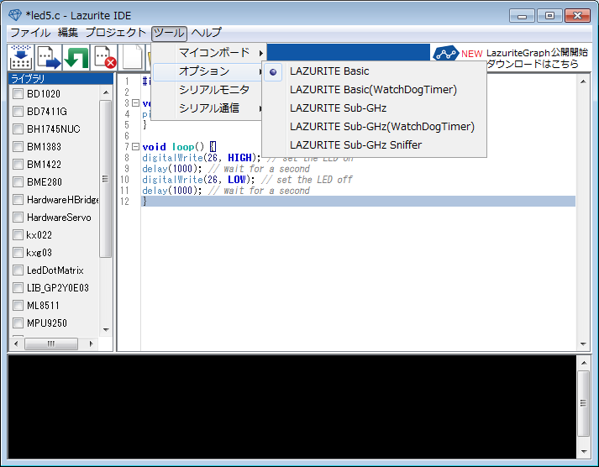This screenshot has height=467, width=599.
Task: Click code editor scroll up arrow
Action: (x=583, y=81)
